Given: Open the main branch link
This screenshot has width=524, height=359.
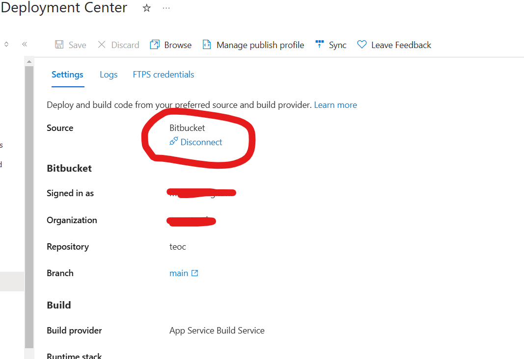Looking at the screenshot, I should point(179,273).
